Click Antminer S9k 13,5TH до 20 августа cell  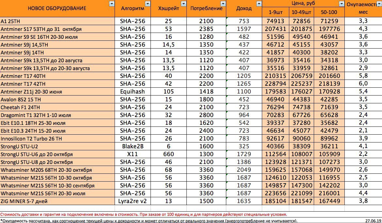(x=57, y=60)
